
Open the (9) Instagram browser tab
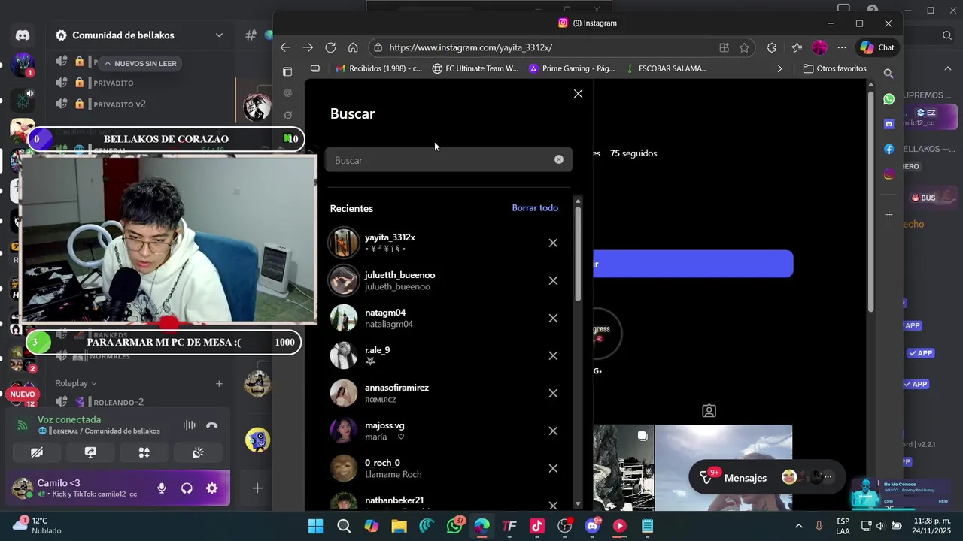point(587,23)
